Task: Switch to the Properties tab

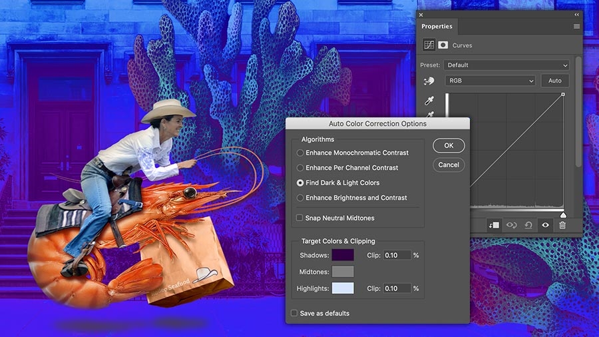Action: (x=437, y=27)
